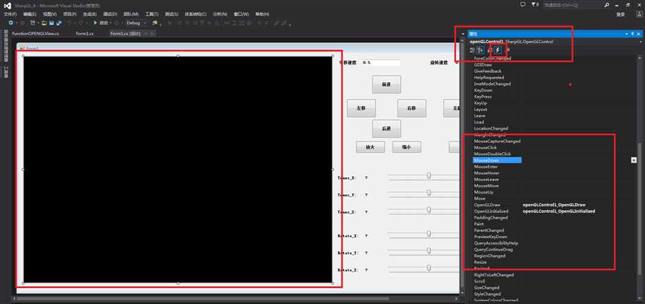645x304 pixels.
Task: Open the 窗口(W) menu
Action: coord(242,15)
